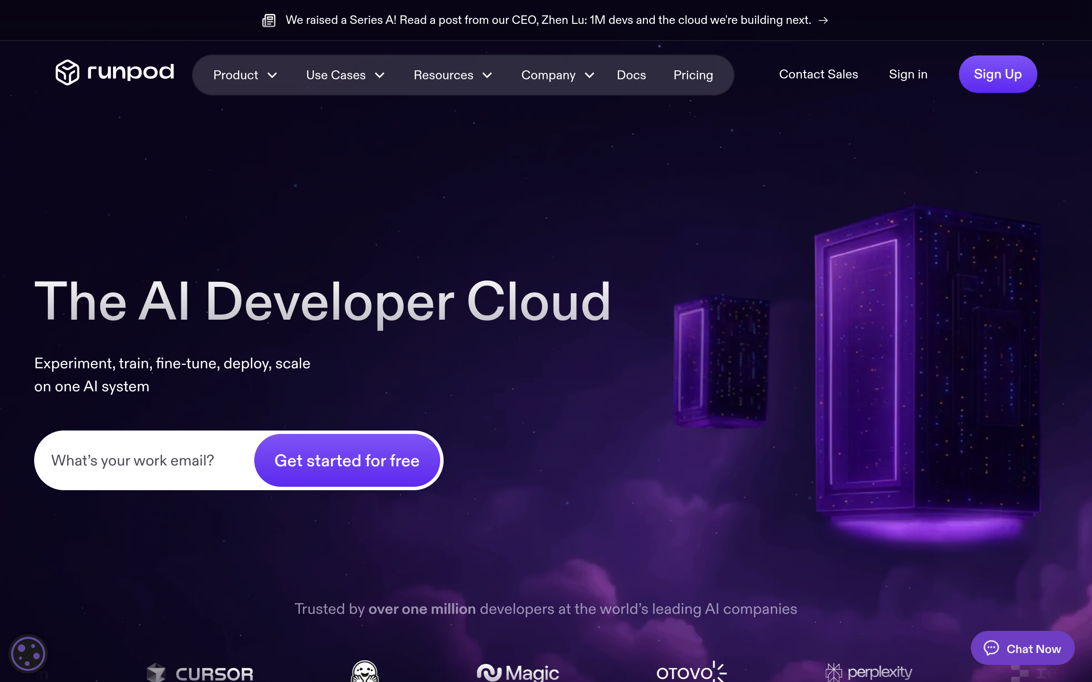Click the Otovo logo
The image size is (1092, 682).
[691, 672]
